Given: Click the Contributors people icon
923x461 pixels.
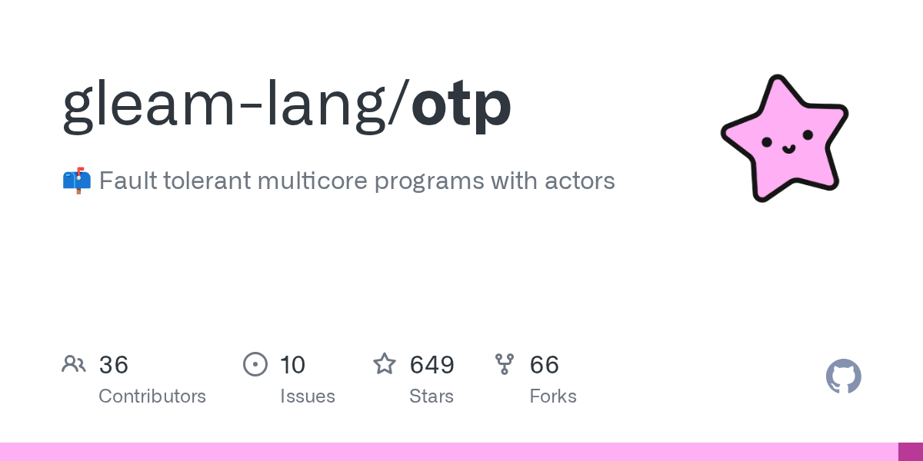Looking at the screenshot, I should click(x=74, y=364).
